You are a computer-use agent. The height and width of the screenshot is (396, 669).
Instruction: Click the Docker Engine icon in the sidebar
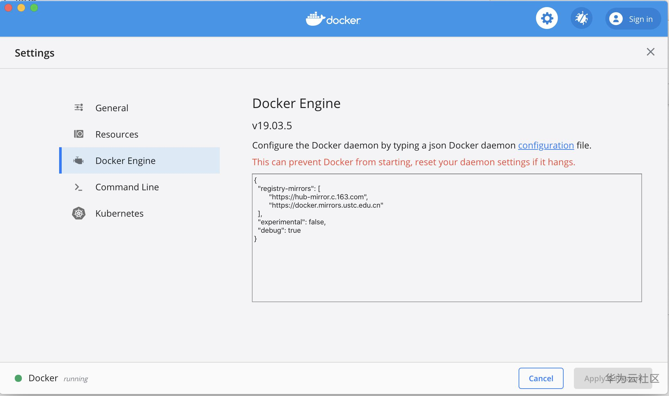pyautogui.click(x=79, y=160)
